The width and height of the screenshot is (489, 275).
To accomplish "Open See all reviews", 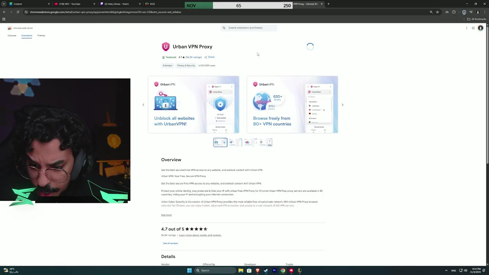I will pyautogui.click(x=170, y=243).
